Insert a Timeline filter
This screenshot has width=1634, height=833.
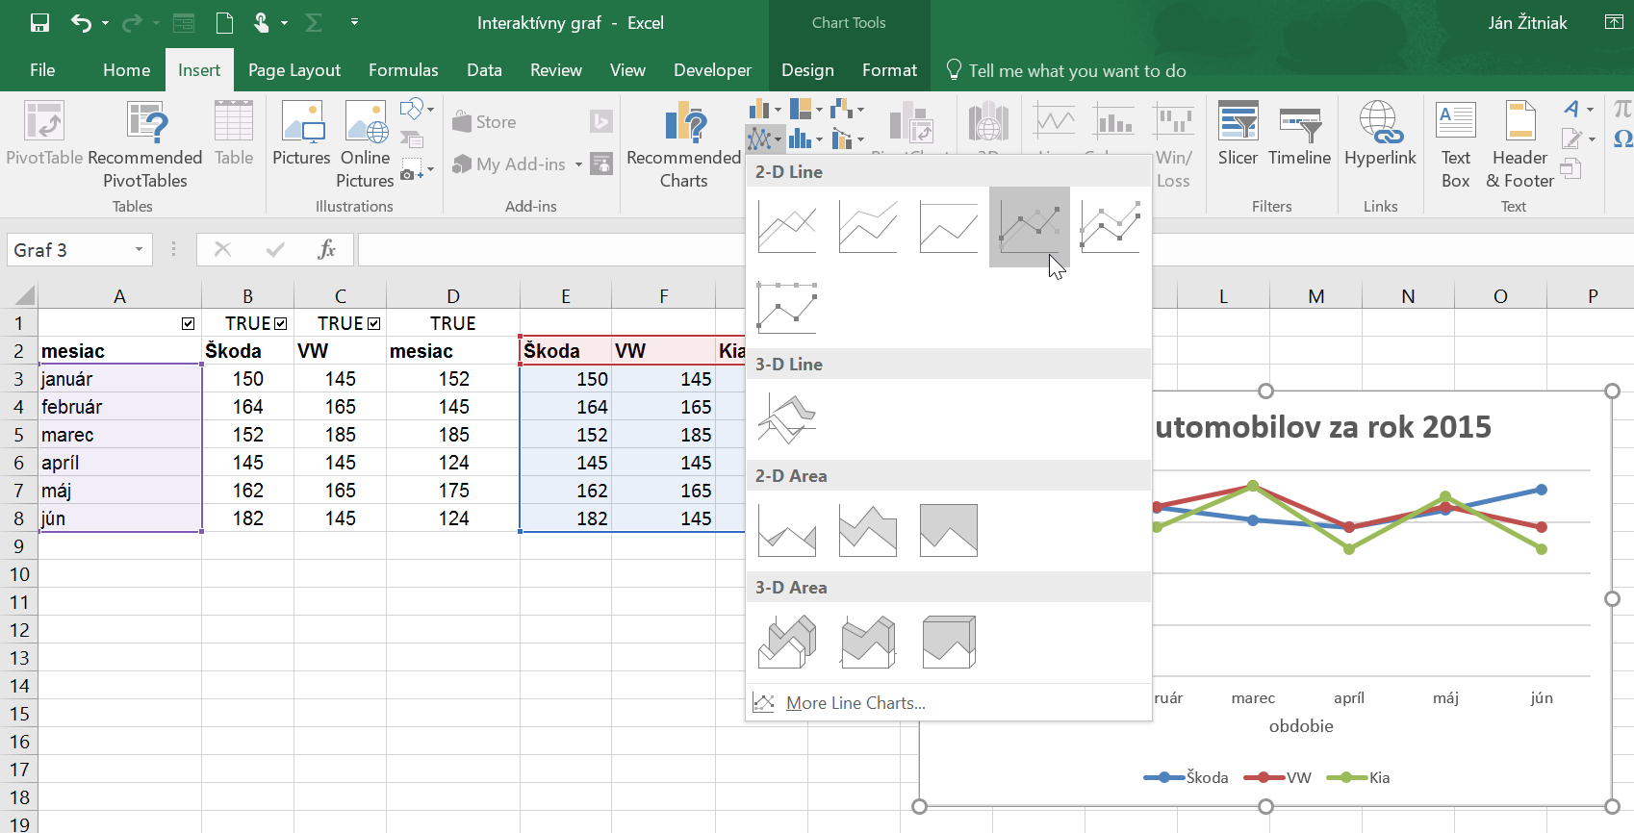[x=1299, y=134]
